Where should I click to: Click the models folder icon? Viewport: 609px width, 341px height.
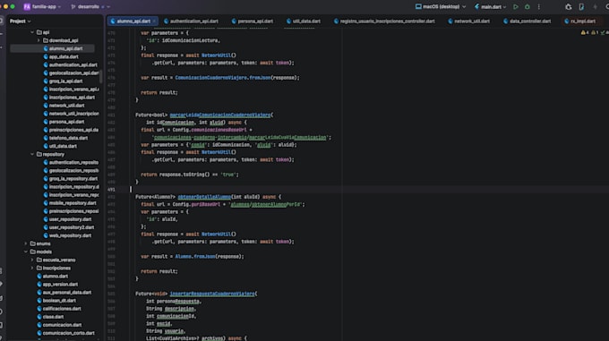pyautogui.click(x=33, y=251)
